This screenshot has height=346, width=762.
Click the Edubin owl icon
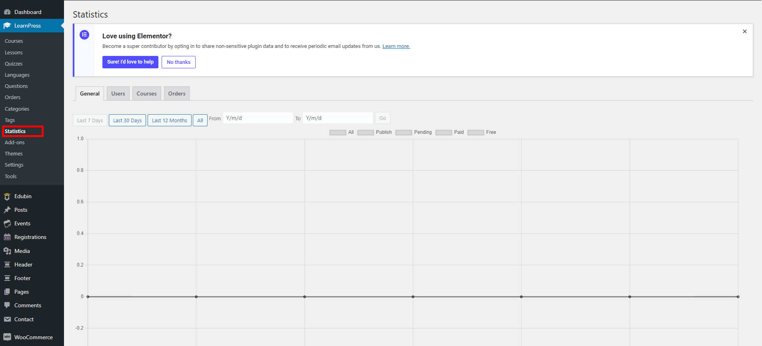pos(7,197)
